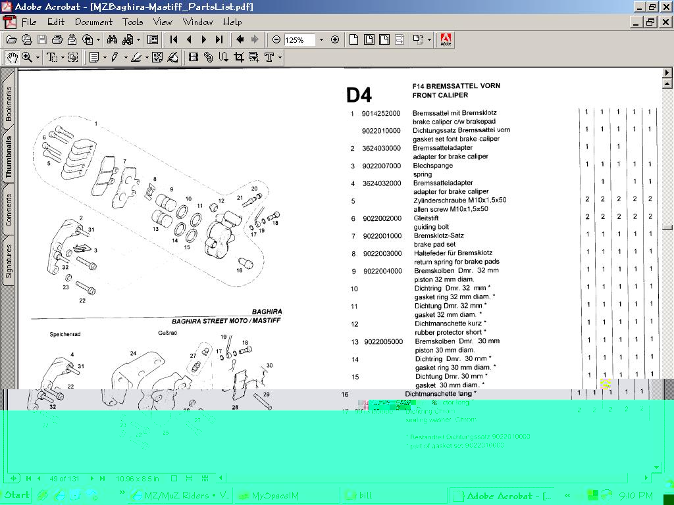The image size is (674, 505).
Task: Open the Zoom tool dropdown arrow
Action: tap(38, 57)
